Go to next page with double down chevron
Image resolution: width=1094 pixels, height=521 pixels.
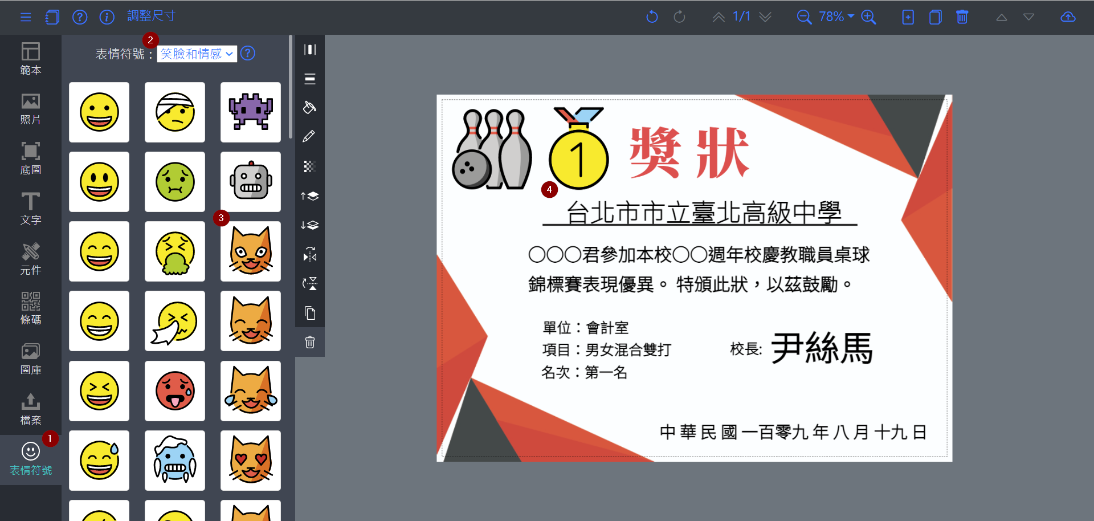coord(765,17)
